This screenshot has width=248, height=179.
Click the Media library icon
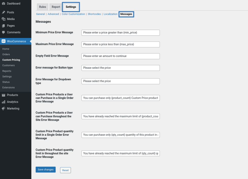[x=4, y=19]
